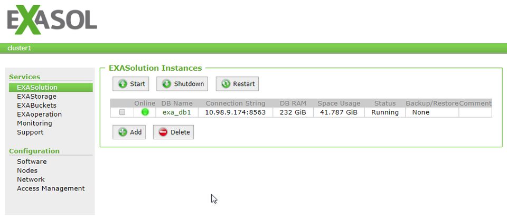The image size is (507, 219).
Task: Open Software under Configuration
Action: (x=32, y=162)
